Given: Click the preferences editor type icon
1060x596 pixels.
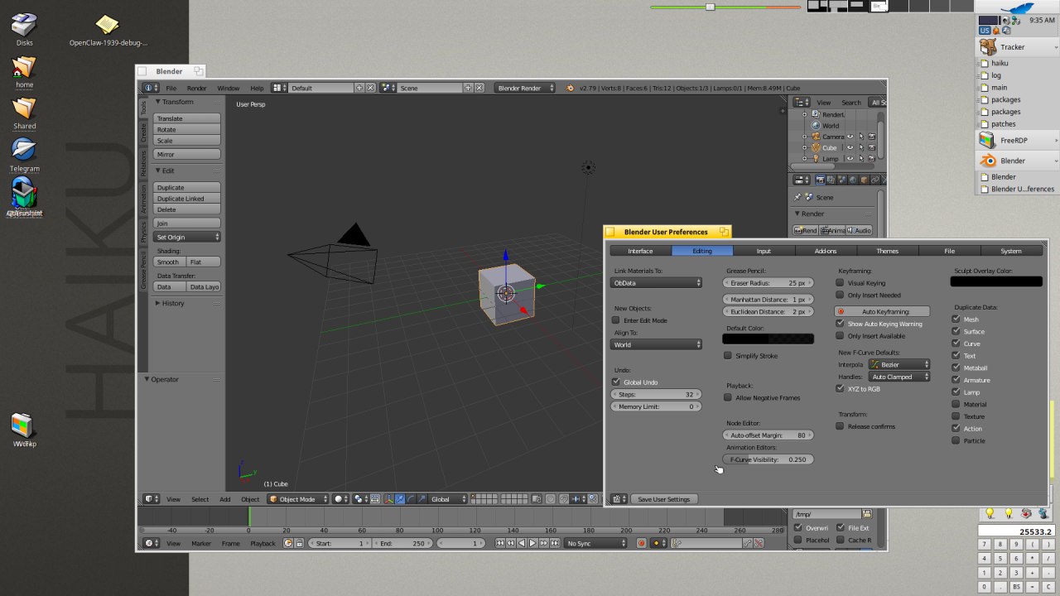Looking at the screenshot, I should pyautogui.click(x=618, y=499).
